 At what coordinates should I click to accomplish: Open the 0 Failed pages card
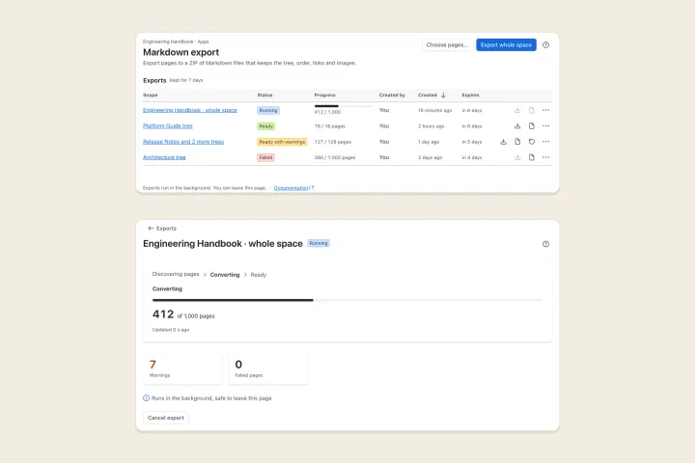(268, 368)
